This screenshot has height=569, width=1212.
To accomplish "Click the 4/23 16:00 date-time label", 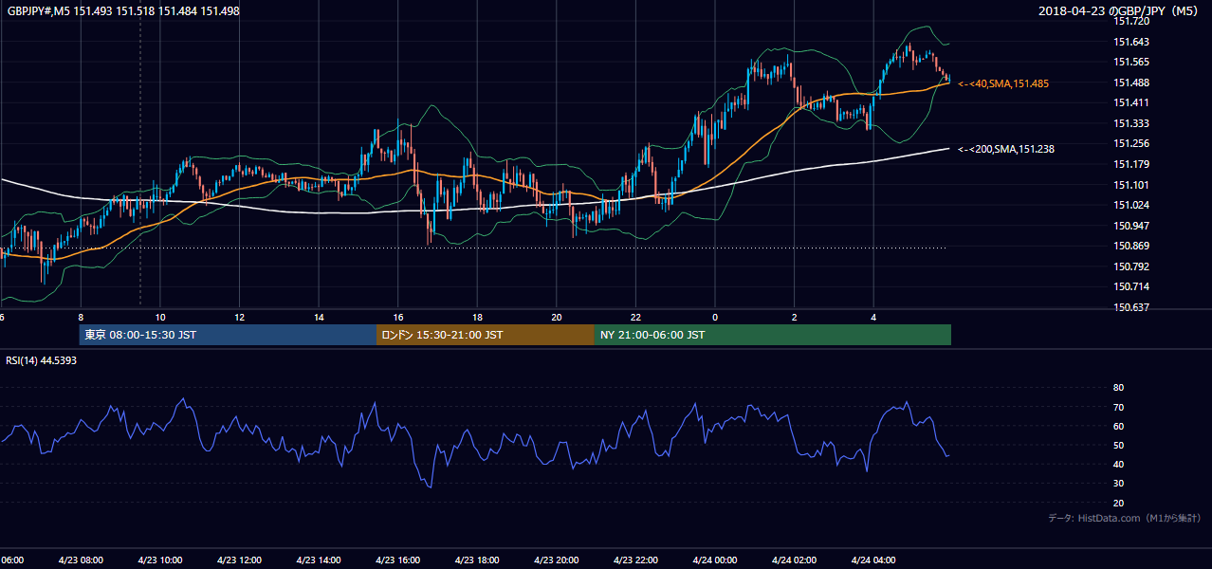I will point(397,560).
